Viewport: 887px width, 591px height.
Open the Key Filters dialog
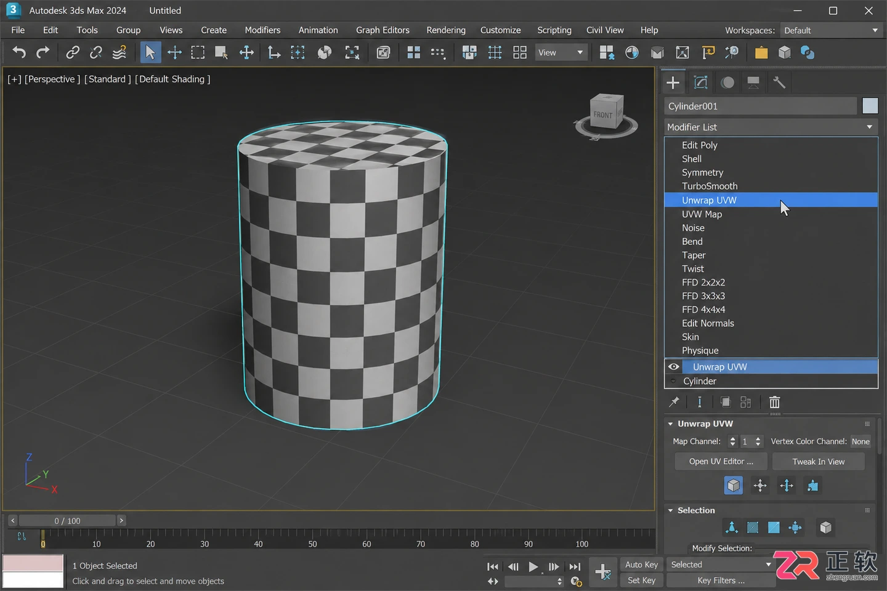721,580
